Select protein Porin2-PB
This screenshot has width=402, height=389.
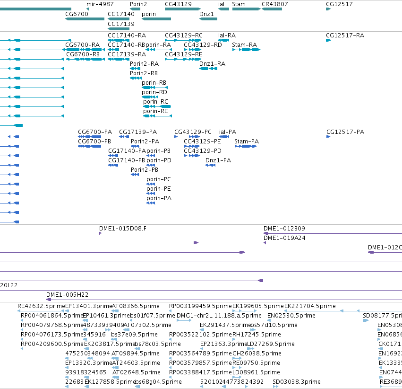(135, 175)
